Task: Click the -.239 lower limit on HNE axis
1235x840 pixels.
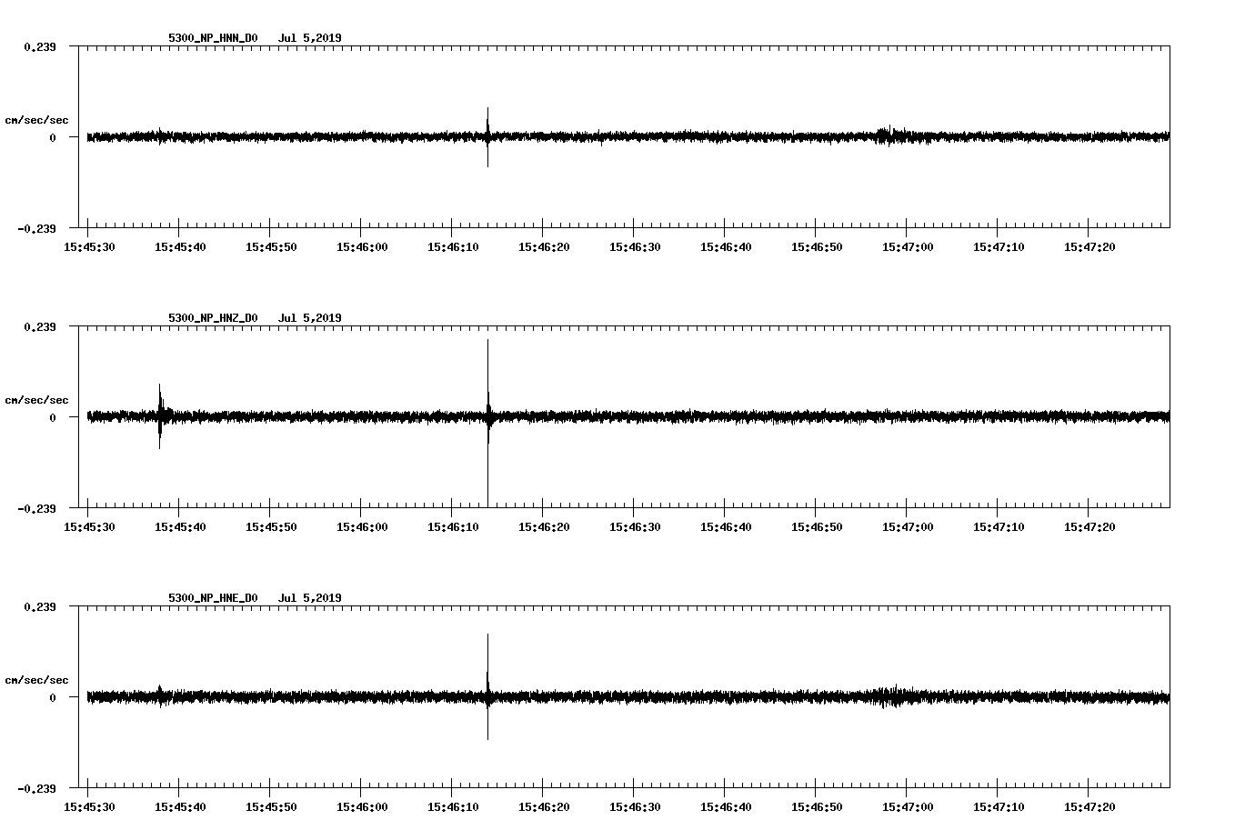Action: (x=36, y=788)
